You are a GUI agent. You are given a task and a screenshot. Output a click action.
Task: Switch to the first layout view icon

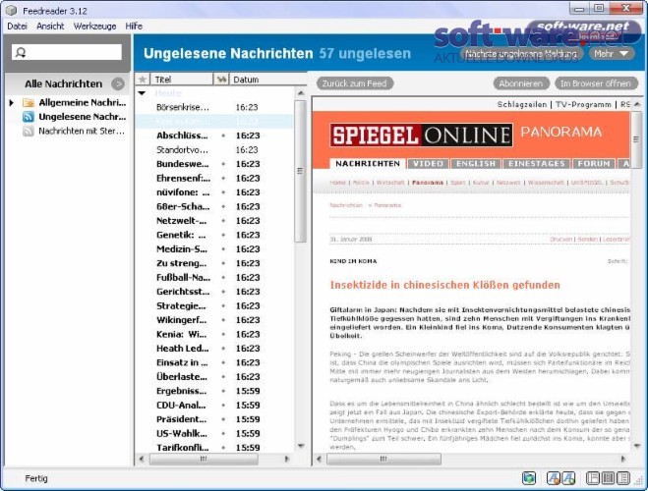pyautogui.click(x=593, y=478)
